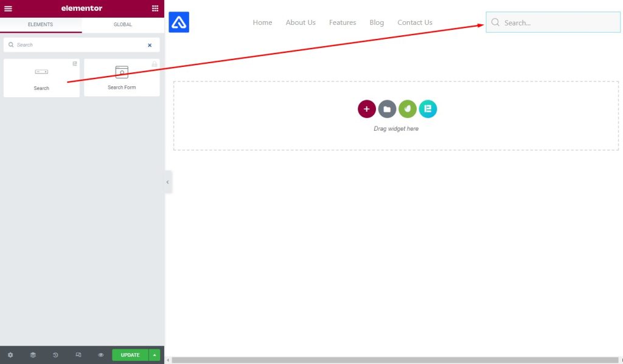The image size is (623, 364).
Task: Open the About Us menu link
Action: pyautogui.click(x=301, y=22)
